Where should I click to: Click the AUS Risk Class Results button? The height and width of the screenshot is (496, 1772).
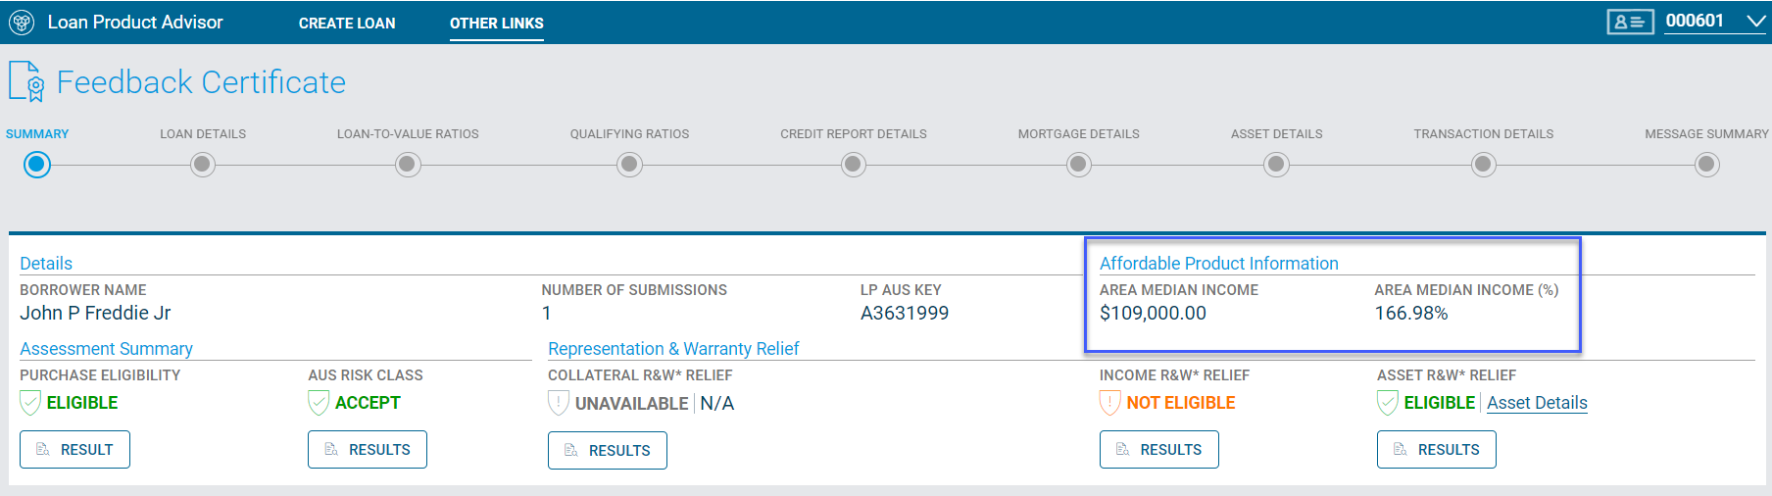pyautogui.click(x=367, y=450)
